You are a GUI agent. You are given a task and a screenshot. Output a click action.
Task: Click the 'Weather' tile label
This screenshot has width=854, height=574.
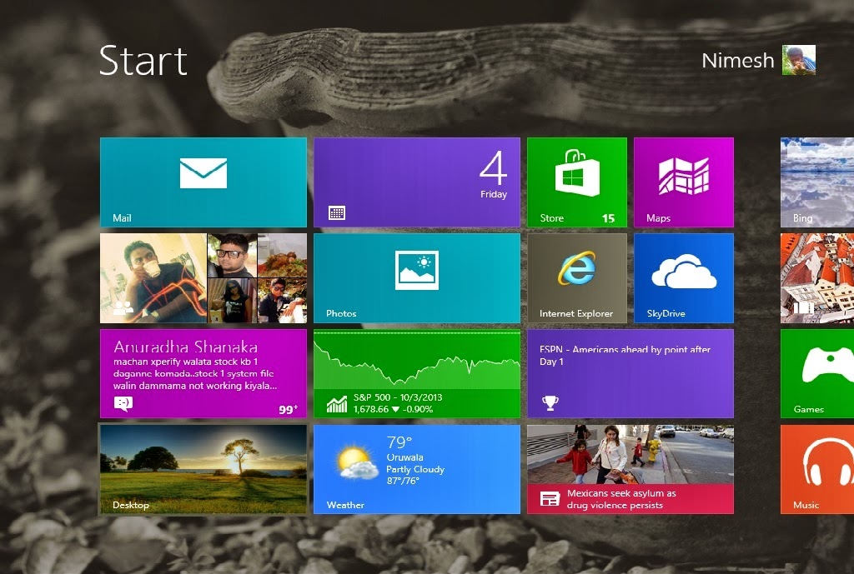(345, 505)
